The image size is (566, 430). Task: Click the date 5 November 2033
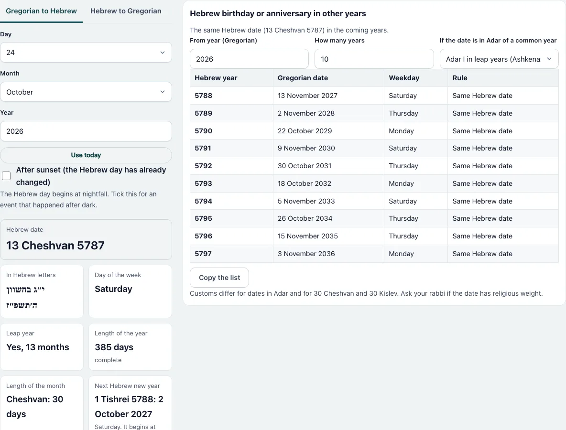pyautogui.click(x=306, y=201)
